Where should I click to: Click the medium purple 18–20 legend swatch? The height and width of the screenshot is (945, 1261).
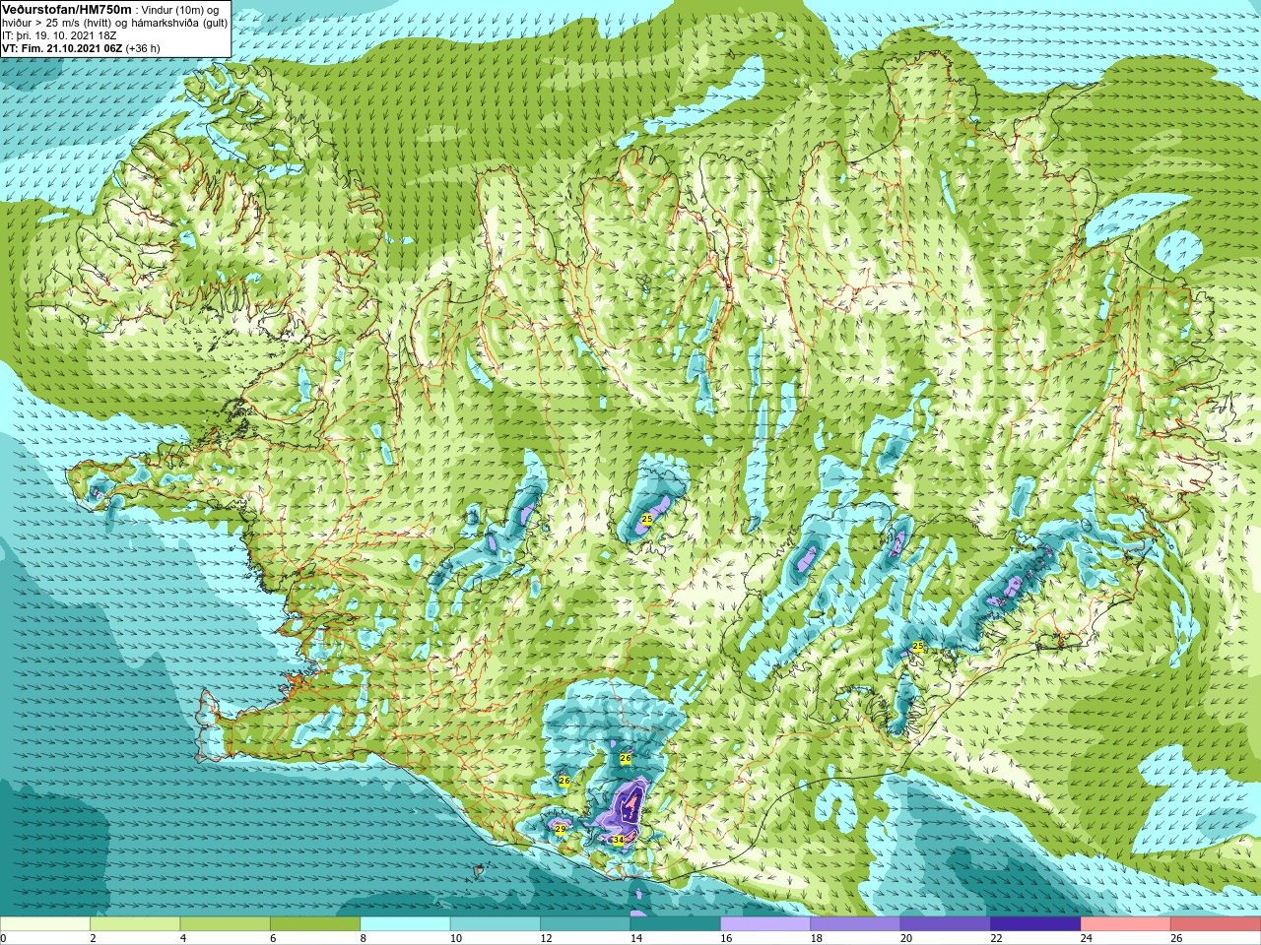855,925
